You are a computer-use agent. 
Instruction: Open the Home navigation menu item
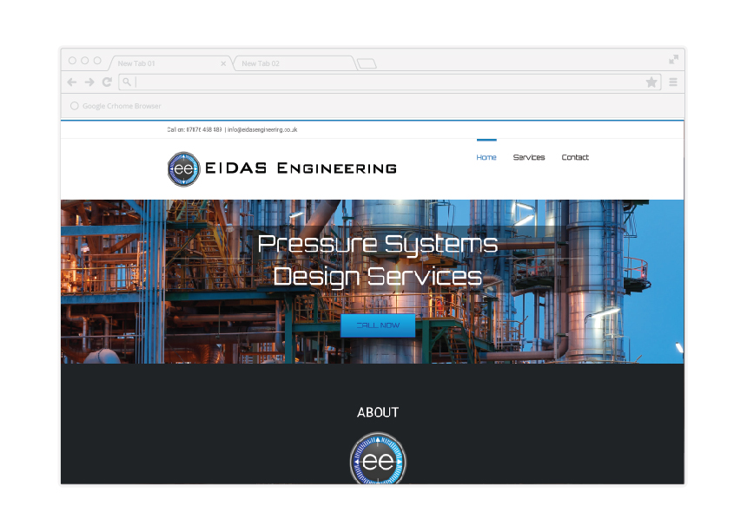[486, 157]
